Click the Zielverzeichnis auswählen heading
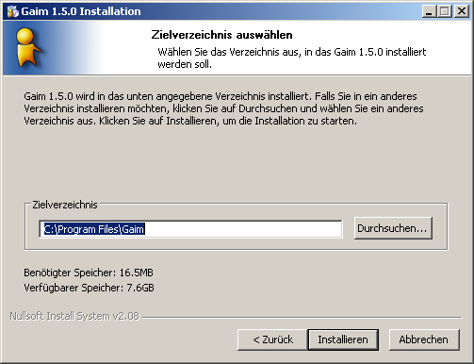 point(221,35)
